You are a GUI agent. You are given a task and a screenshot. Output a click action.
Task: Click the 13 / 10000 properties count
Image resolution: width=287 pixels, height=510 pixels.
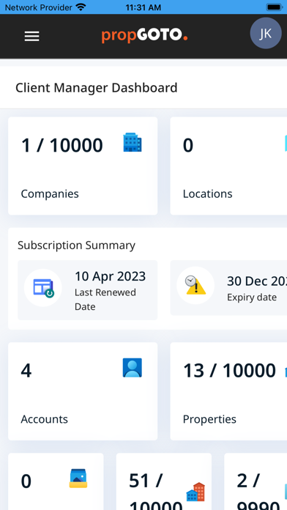229,371
